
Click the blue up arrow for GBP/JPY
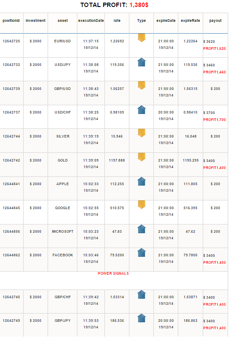click(142, 318)
